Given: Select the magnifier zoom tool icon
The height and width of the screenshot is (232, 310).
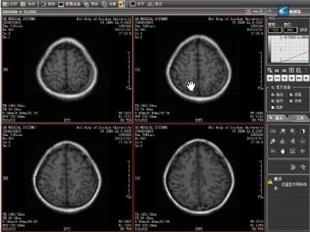Looking at the screenshot, I should [x=273, y=142].
